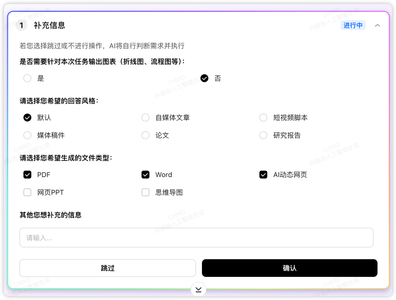Click the step number 1 badge
The height and width of the screenshot is (300, 396).
click(22, 25)
